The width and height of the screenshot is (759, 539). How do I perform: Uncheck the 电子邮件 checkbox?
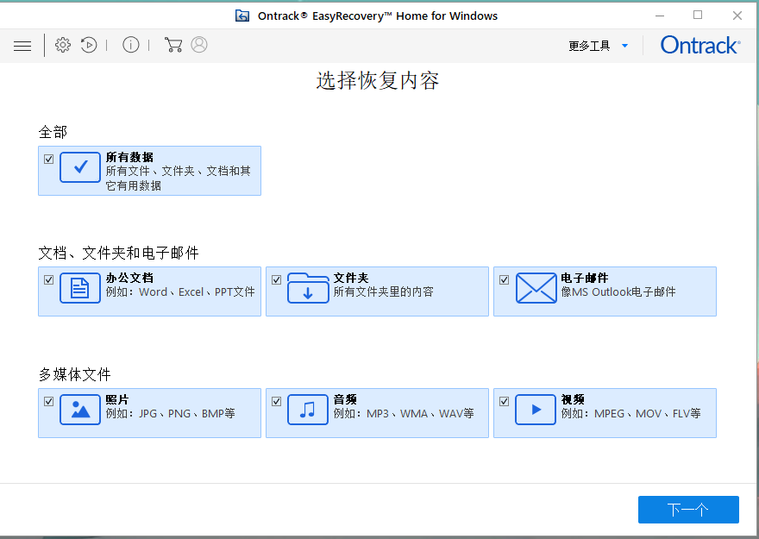click(x=504, y=279)
